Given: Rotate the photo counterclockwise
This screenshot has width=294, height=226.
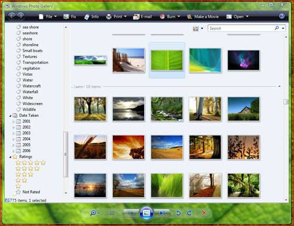Looking at the screenshot, I should (178, 213).
